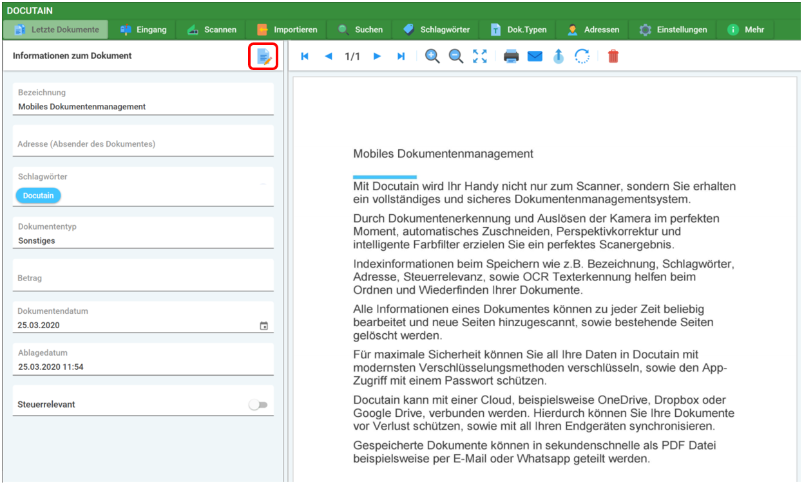This screenshot has height=485, width=804.
Task: Open the Mehr tab
Action: point(745,30)
